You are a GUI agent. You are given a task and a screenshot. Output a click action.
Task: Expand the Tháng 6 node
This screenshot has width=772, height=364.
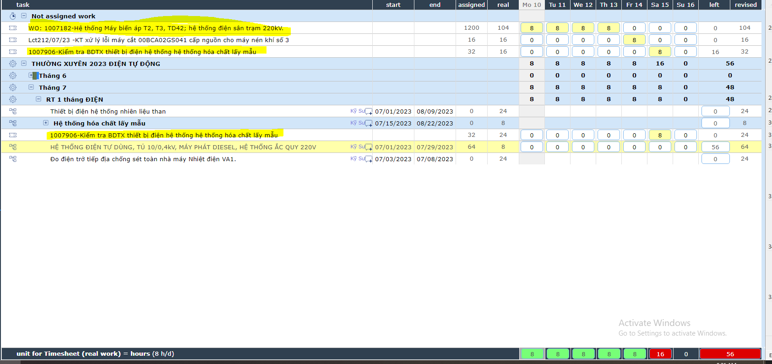[31, 76]
